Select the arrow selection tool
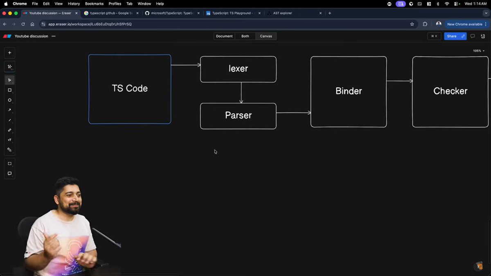491x276 pixels. point(9,80)
